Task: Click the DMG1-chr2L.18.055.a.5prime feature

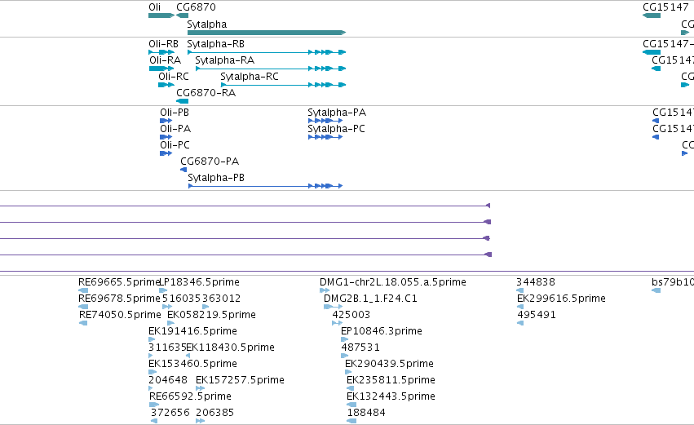Action: coord(325,290)
